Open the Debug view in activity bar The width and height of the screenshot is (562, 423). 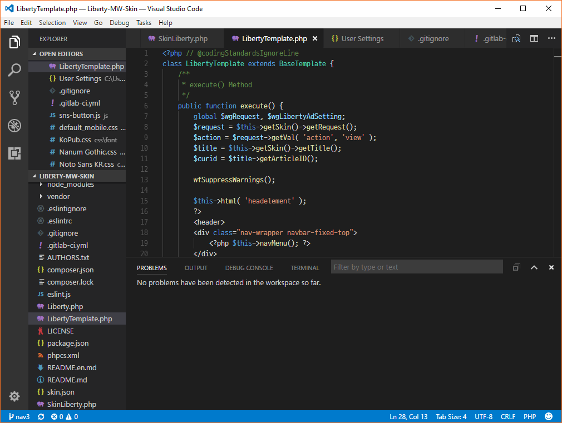[14, 126]
